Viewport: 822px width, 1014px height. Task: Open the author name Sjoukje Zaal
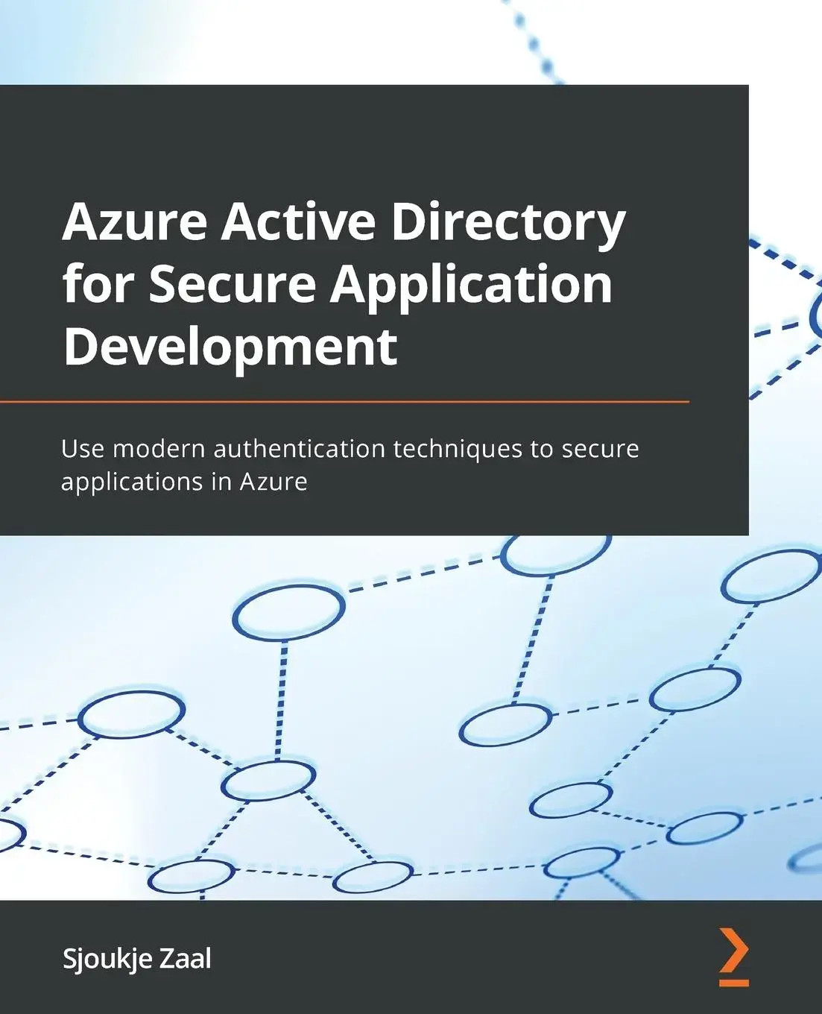[136, 958]
